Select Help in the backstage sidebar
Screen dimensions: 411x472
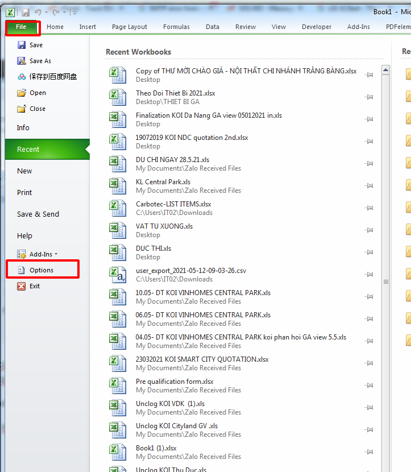pyautogui.click(x=24, y=237)
